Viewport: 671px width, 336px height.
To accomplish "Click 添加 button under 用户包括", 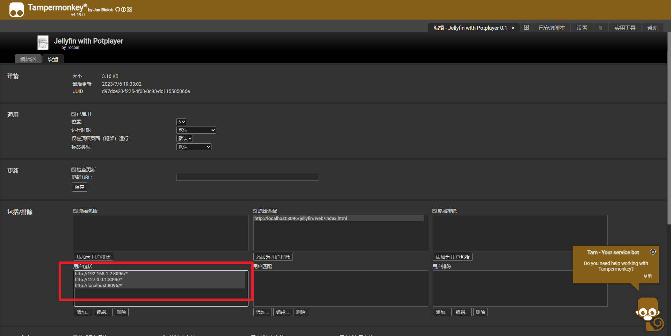I will coord(83,312).
